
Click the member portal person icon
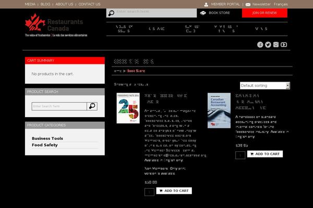pyautogui.click(x=206, y=4)
